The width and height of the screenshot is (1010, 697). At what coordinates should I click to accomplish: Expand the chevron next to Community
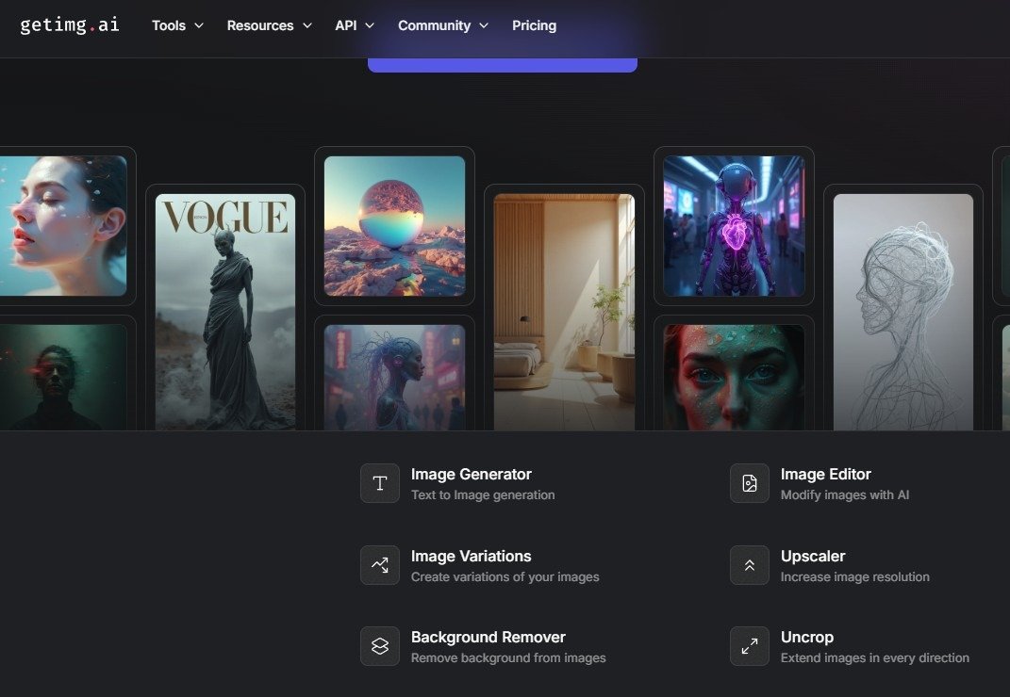click(x=484, y=25)
